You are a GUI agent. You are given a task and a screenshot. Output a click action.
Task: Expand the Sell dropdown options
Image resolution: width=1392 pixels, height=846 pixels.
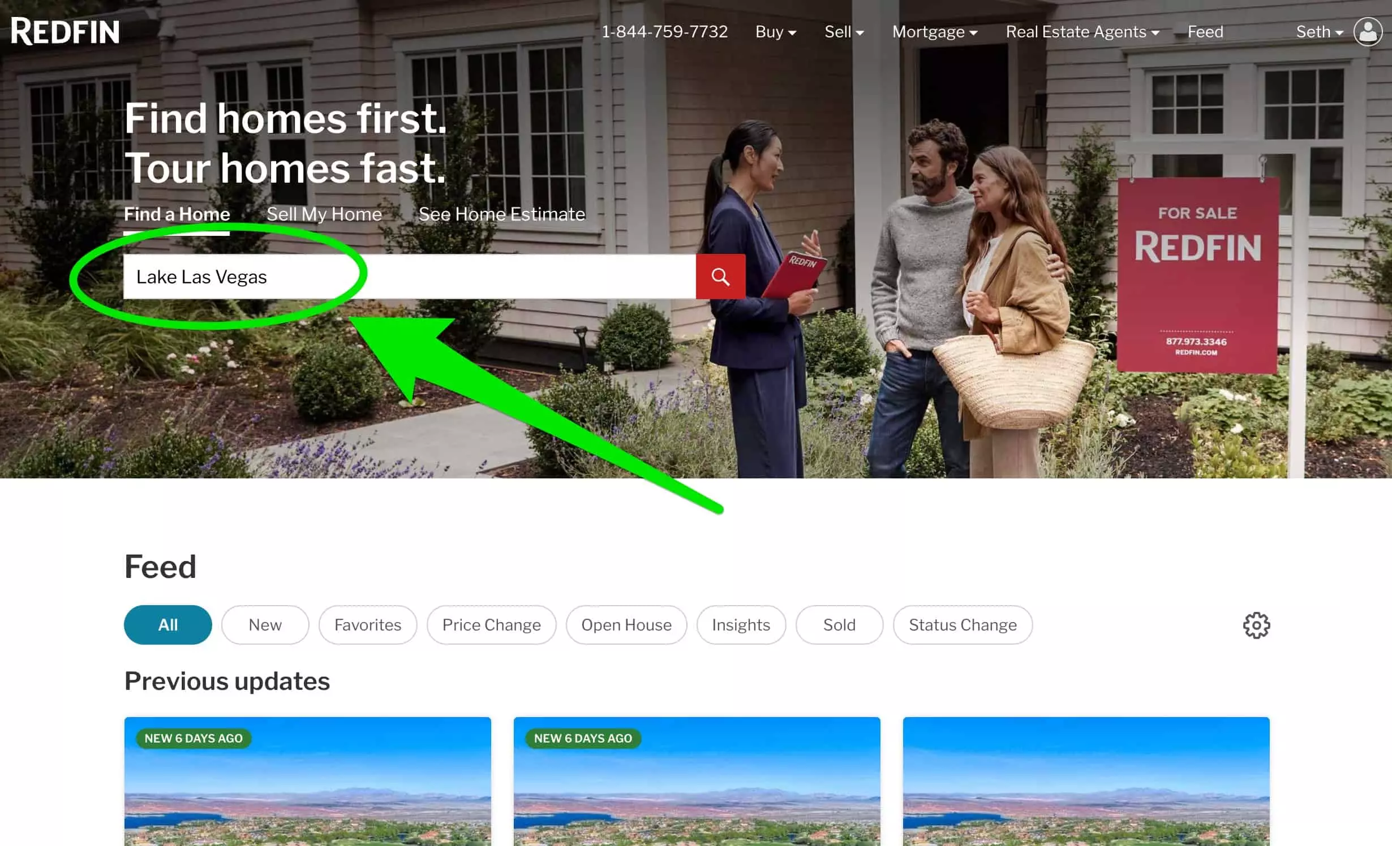point(843,32)
